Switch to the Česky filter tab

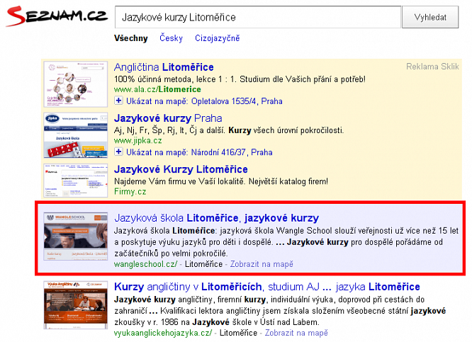point(171,38)
